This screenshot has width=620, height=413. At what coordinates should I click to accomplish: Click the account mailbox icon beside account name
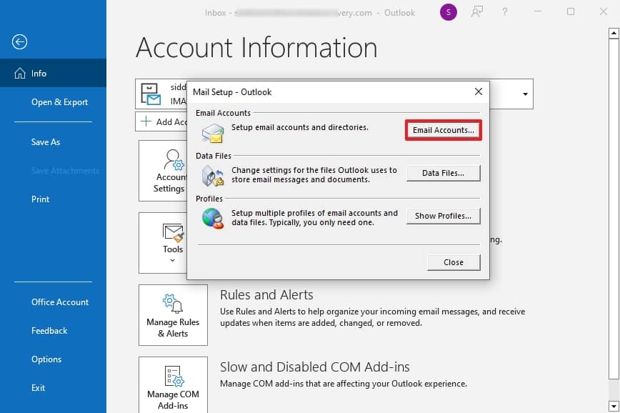click(x=151, y=94)
